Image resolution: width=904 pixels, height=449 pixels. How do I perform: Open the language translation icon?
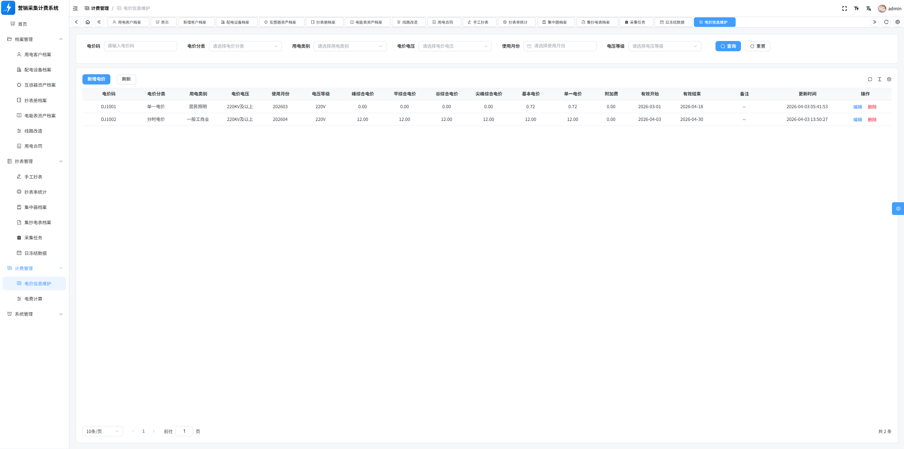(868, 8)
